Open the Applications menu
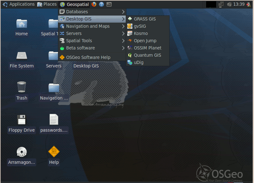This screenshot has height=183, width=254. click(19, 4)
